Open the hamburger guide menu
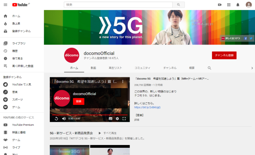Screen dimensions: 255x155 [x=5, y=5]
